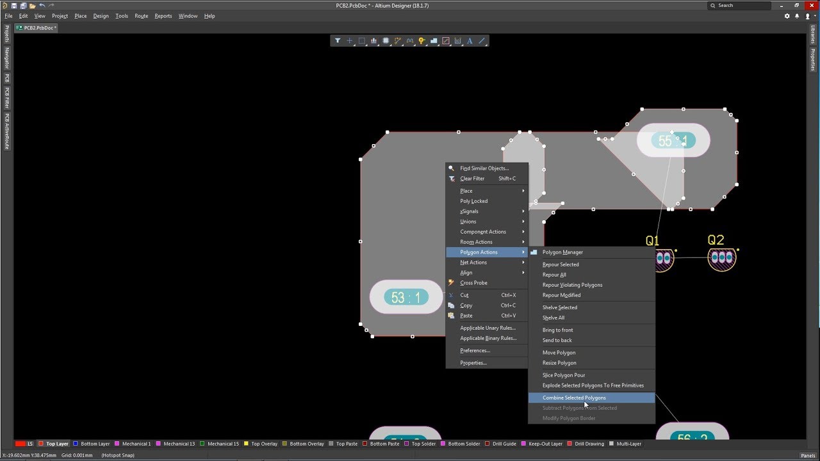Open the Align objects tool

click(x=374, y=41)
